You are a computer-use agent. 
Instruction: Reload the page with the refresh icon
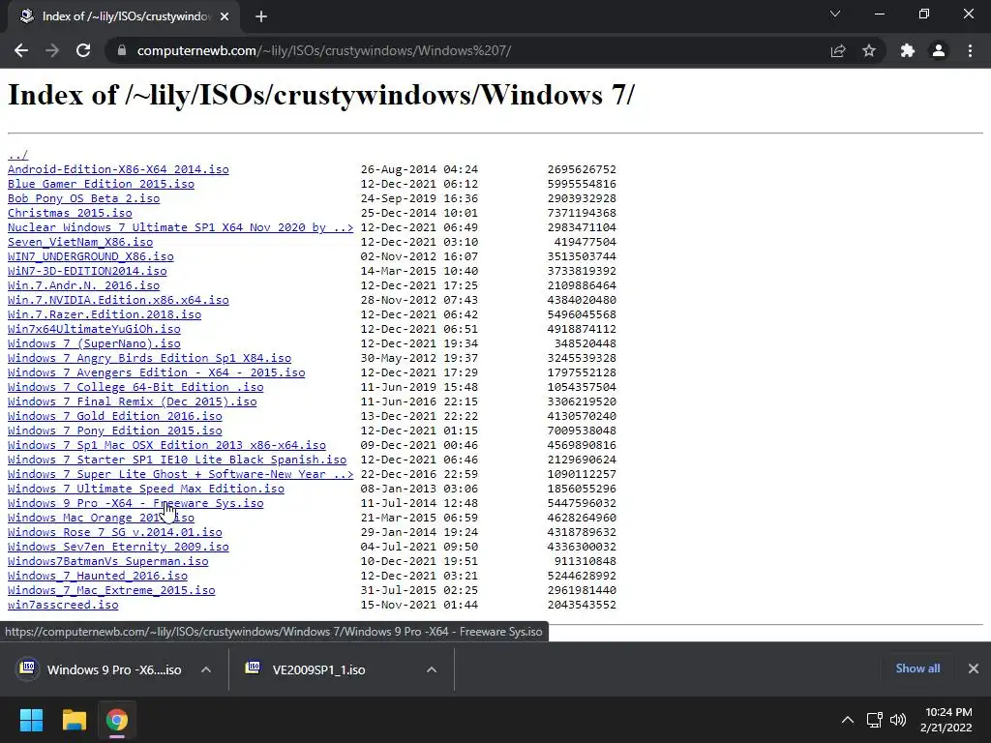[83, 50]
